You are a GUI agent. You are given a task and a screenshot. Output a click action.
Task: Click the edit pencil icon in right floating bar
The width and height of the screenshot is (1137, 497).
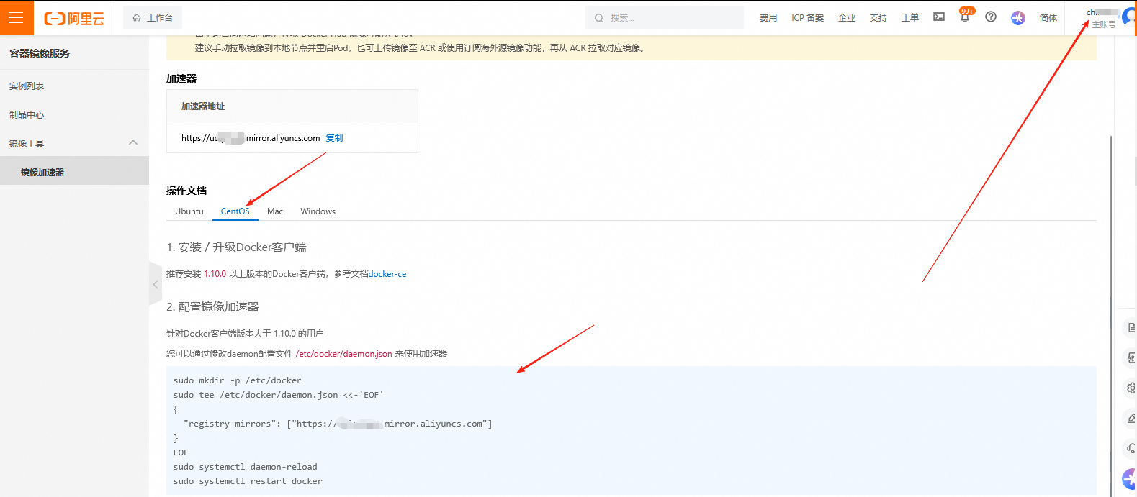click(1131, 418)
